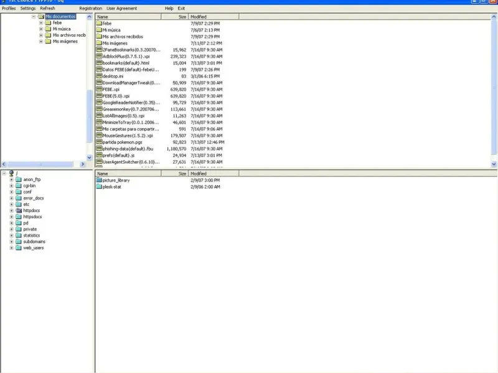
Task: Open the Help menu
Action: point(169,8)
